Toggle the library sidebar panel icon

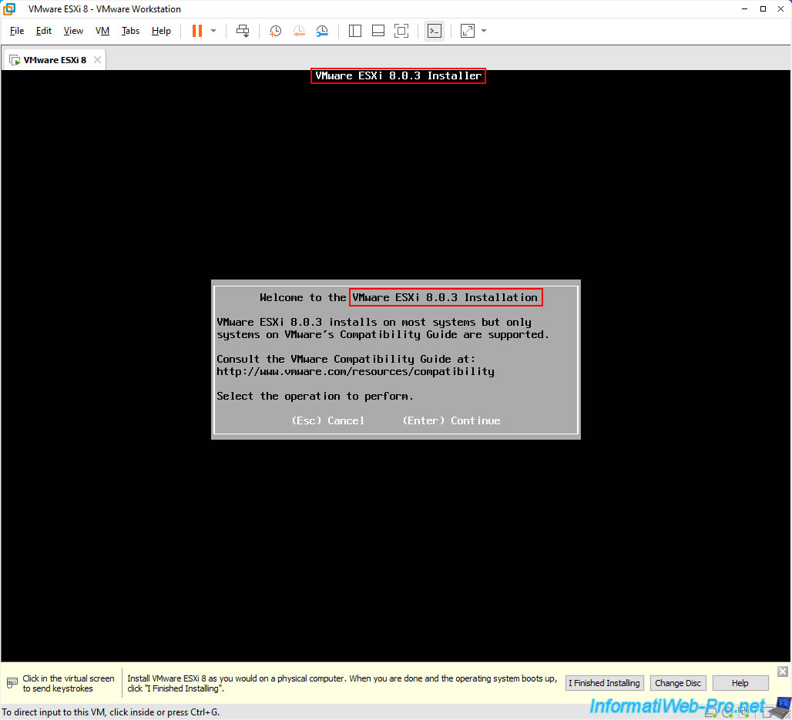coord(355,31)
